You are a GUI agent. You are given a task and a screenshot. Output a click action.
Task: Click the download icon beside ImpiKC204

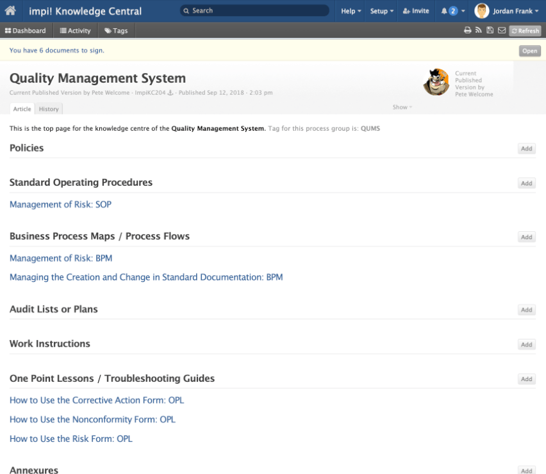pyautogui.click(x=170, y=93)
